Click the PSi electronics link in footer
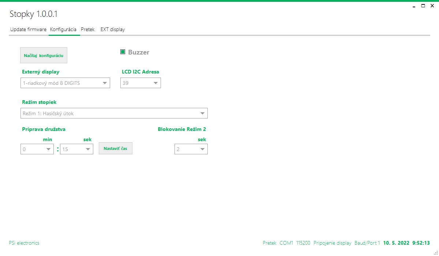 (x=24, y=243)
